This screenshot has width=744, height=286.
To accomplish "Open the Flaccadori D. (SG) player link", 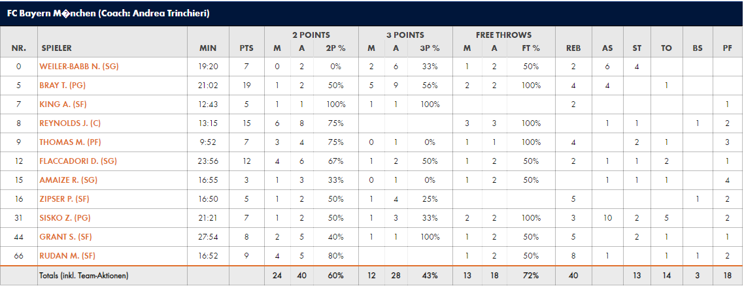I will 78,161.
